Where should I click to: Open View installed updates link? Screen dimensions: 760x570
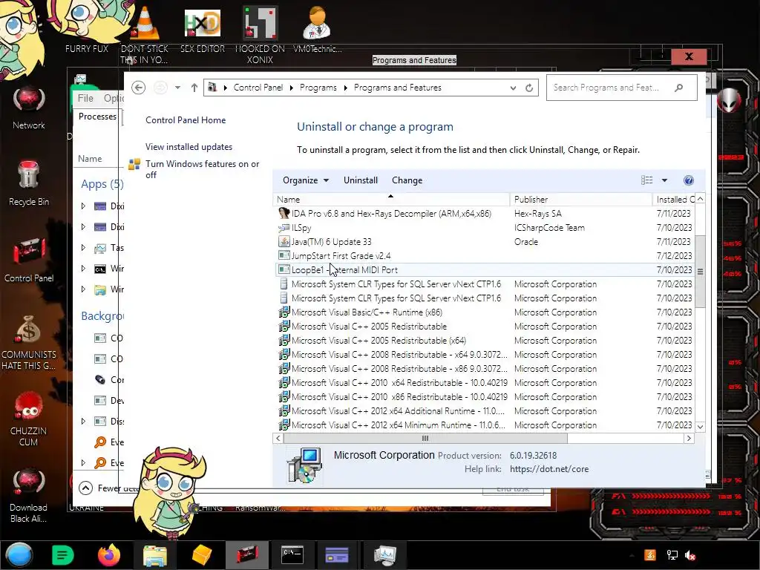point(189,147)
